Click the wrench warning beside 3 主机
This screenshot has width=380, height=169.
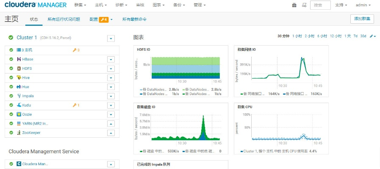tap(76, 50)
